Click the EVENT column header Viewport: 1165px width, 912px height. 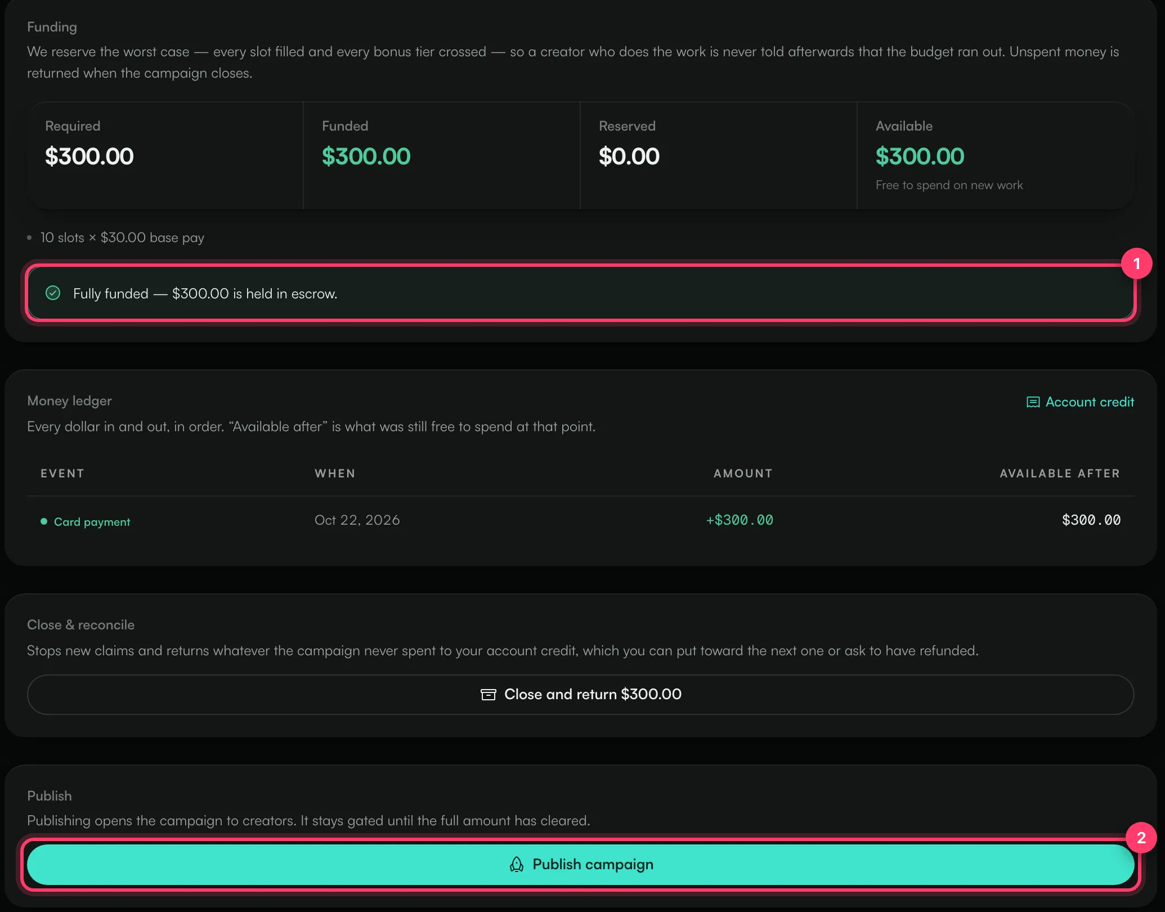coord(62,473)
